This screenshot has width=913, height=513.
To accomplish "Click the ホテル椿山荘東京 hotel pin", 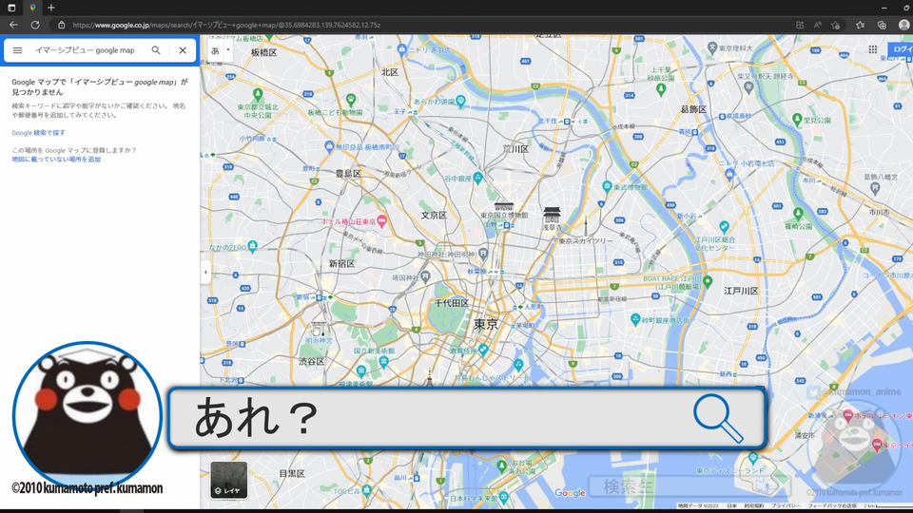I will tap(382, 221).
